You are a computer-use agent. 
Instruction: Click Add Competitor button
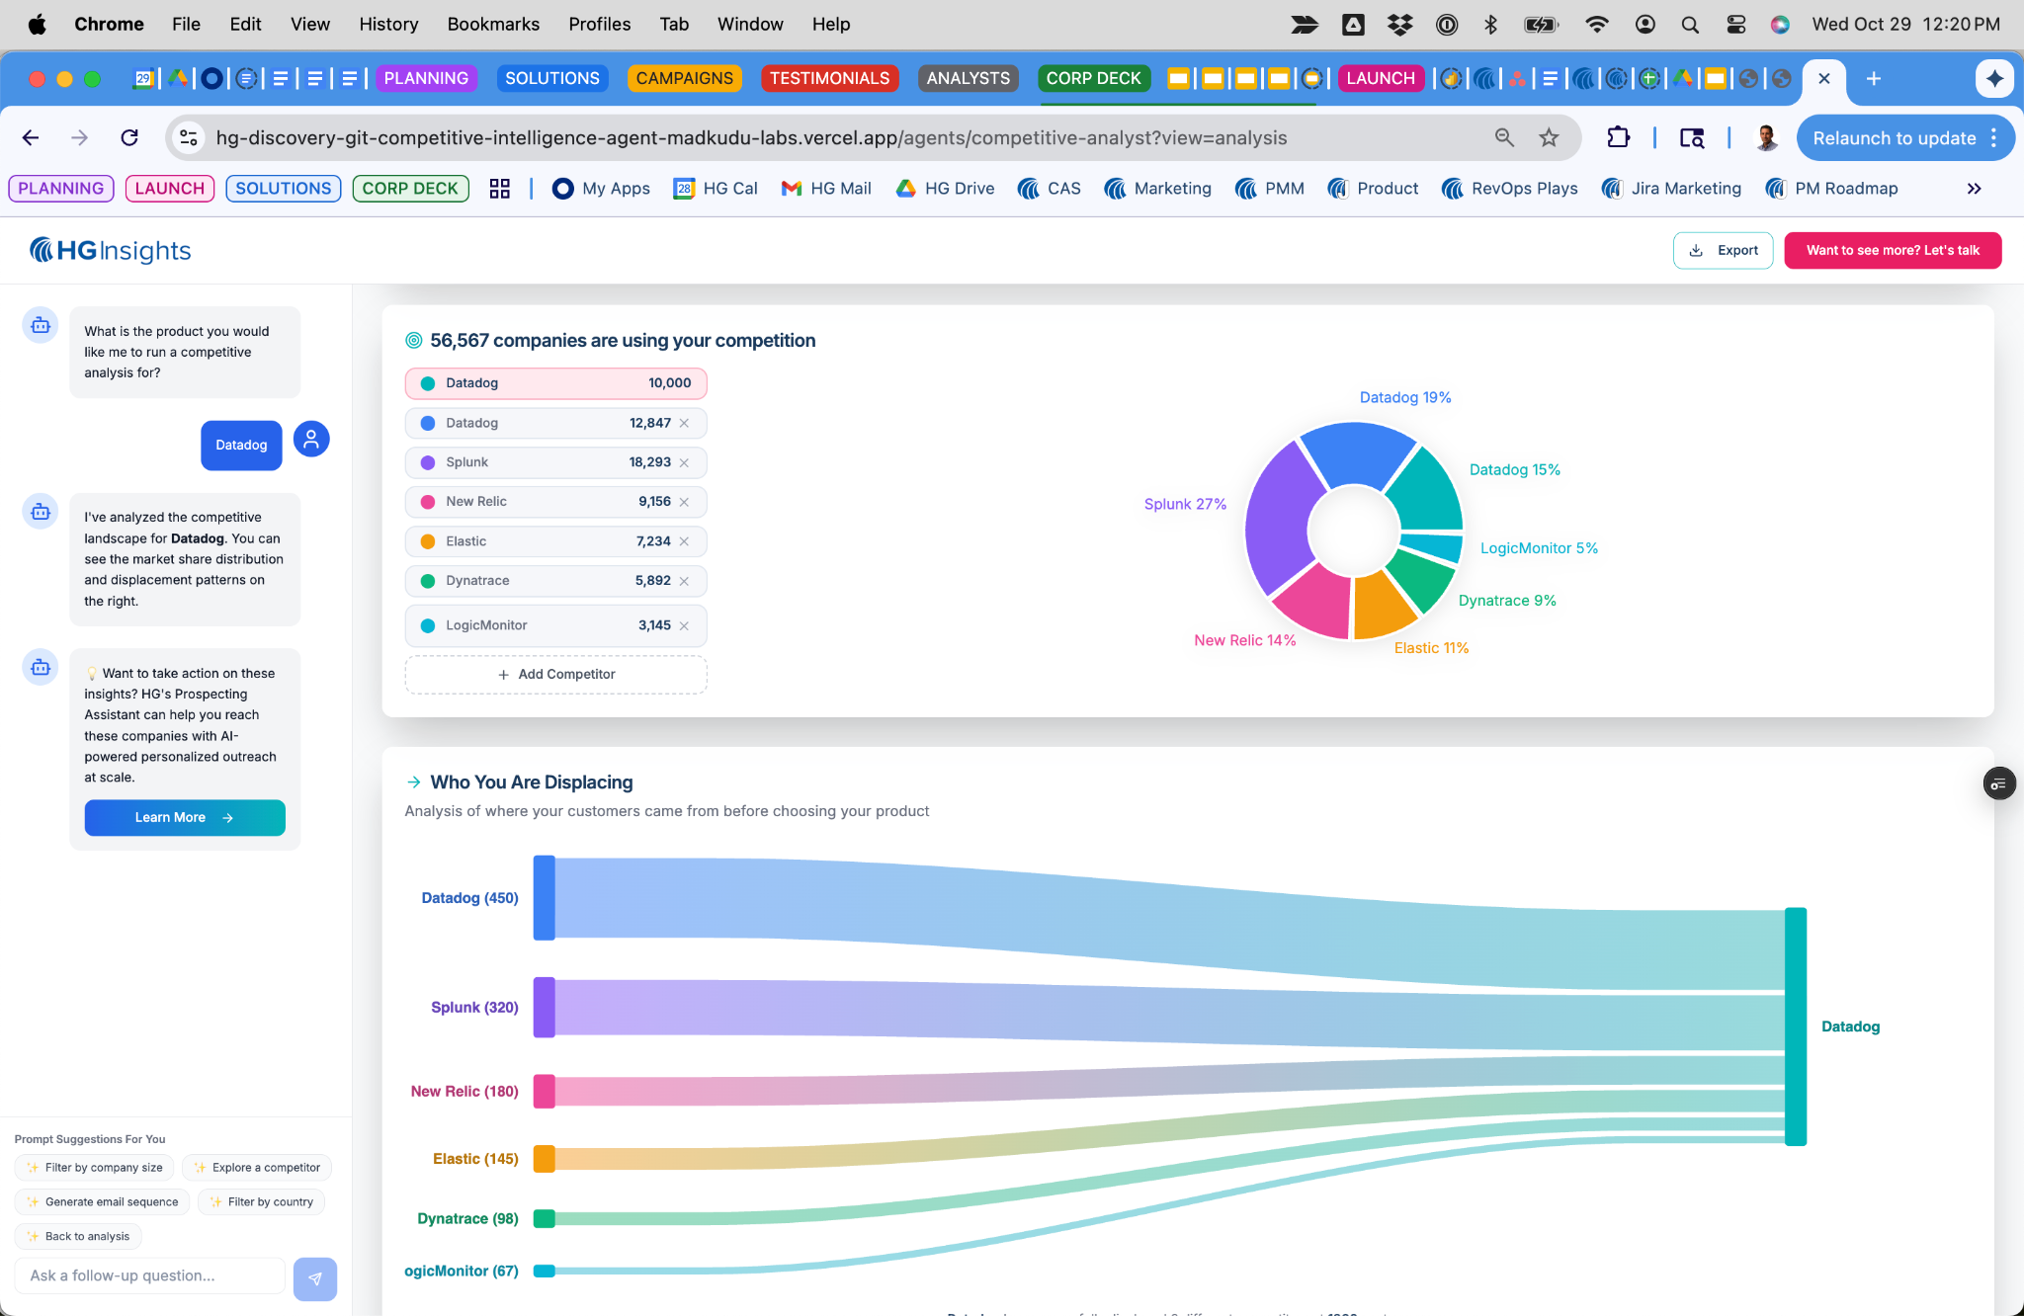[x=556, y=675]
